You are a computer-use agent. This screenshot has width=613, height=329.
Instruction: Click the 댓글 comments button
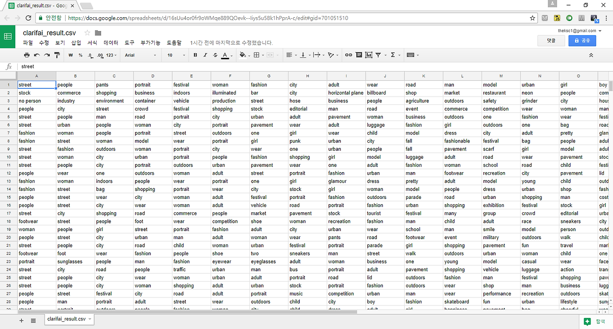(x=551, y=41)
